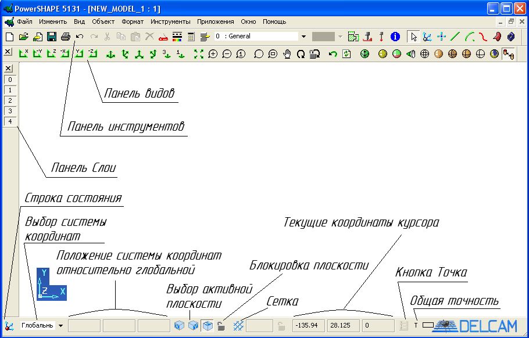The width and height of the screenshot is (529, 338).
Task: Choose the cyan Point creation tool
Action: coord(441,37)
